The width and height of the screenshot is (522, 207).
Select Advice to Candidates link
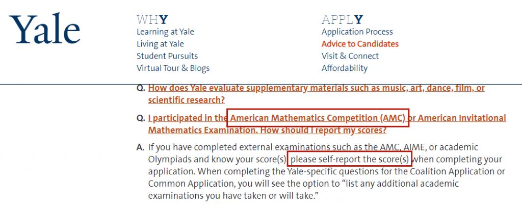click(x=360, y=44)
